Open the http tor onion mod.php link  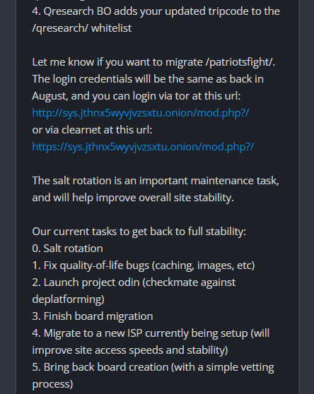pos(141,113)
